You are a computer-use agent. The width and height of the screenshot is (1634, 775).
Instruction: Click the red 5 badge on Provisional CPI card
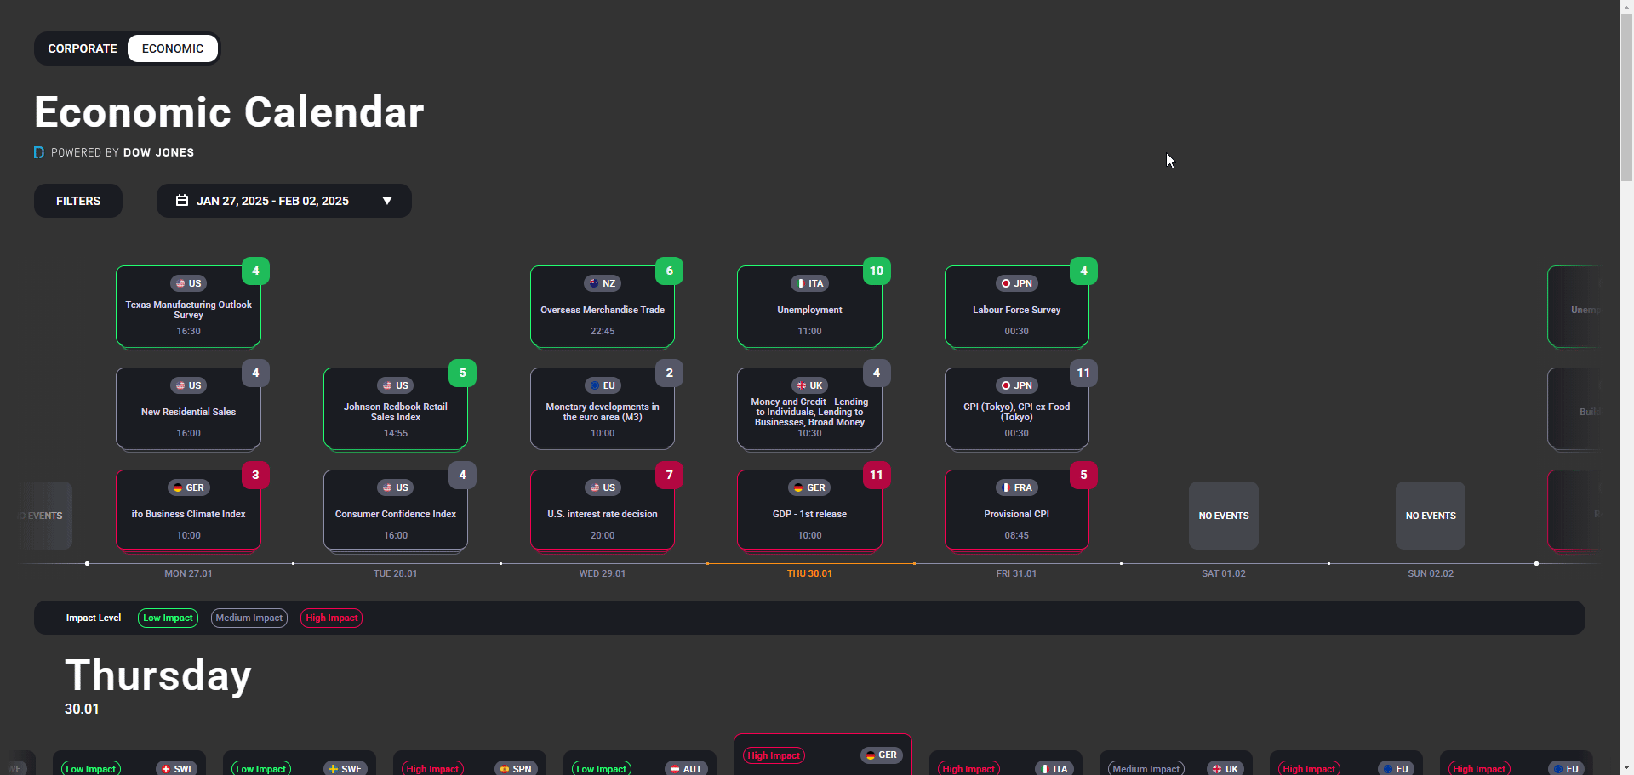(x=1083, y=475)
